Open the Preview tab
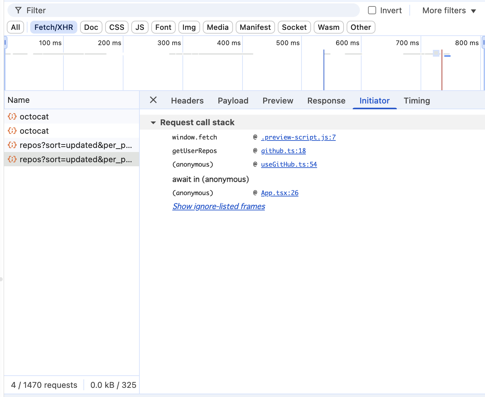Screen dimensions: 485x397 (x=278, y=100)
